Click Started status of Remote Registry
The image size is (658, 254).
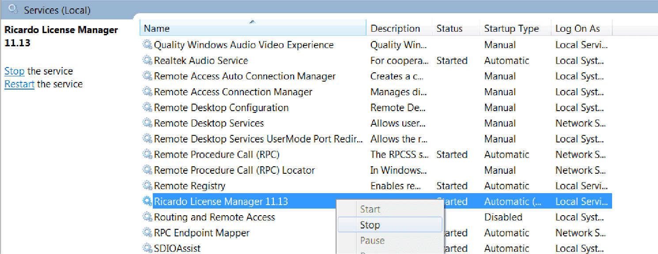click(x=452, y=186)
